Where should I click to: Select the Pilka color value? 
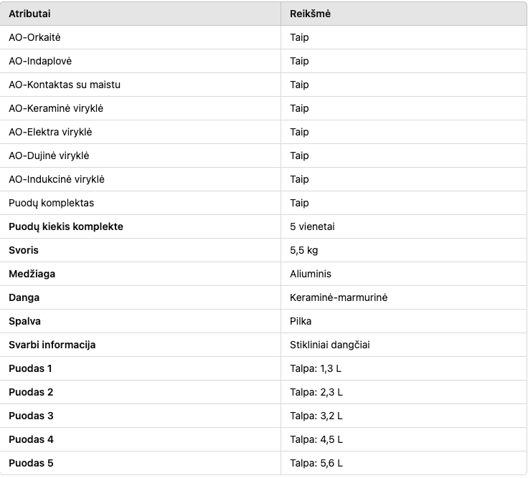click(x=301, y=321)
